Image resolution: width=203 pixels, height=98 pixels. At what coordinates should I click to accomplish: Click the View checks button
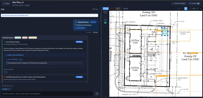point(80,28)
